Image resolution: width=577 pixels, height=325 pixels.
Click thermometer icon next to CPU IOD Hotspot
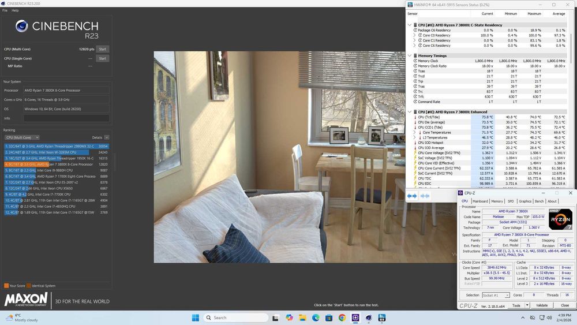pyautogui.click(x=415, y=143)
